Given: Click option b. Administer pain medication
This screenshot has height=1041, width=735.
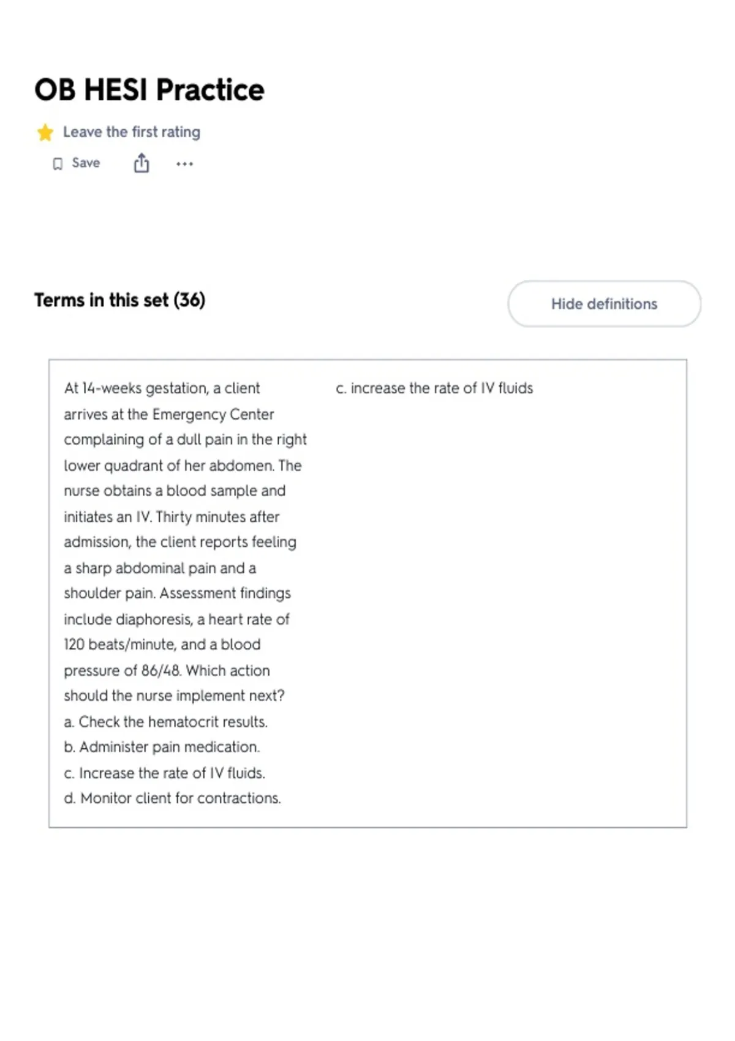Looking at the screenshot, I should (162, 747).
